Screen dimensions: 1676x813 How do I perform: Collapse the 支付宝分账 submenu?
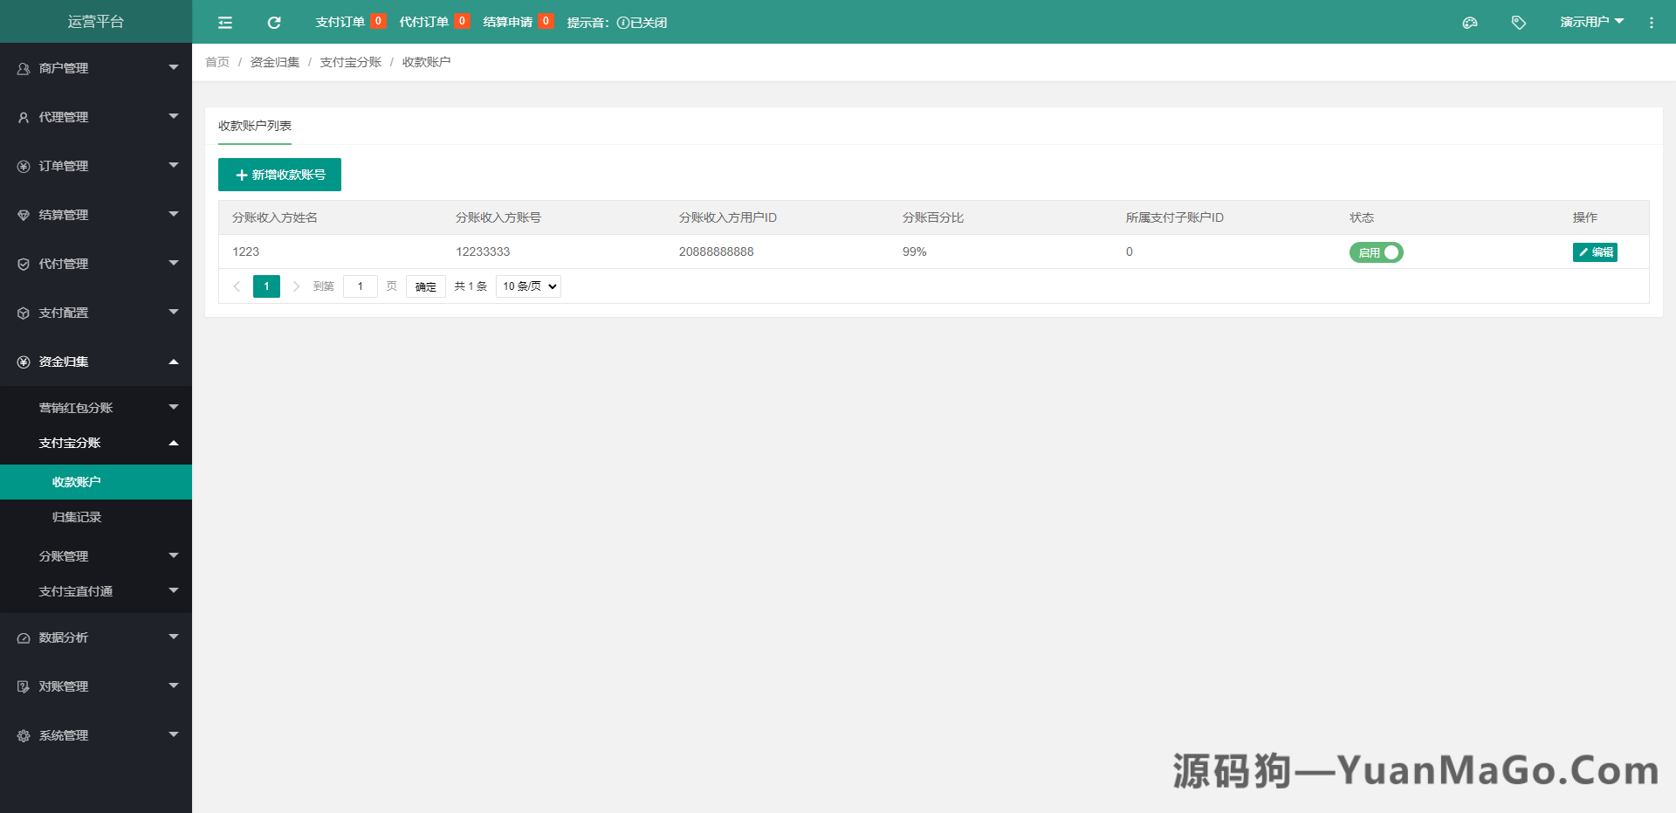click(96, 443)
